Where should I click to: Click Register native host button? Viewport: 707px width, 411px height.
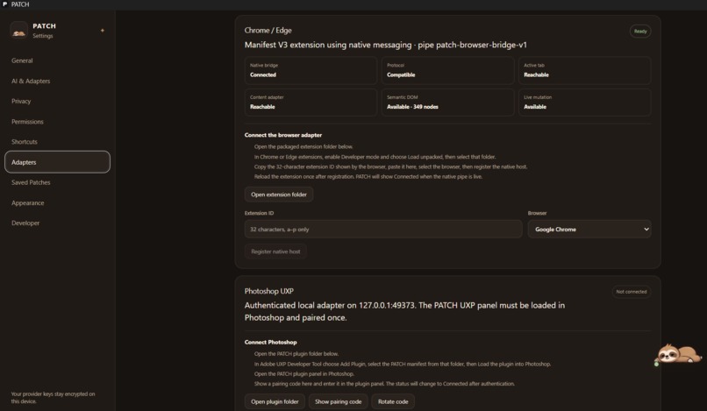point(275,252)
